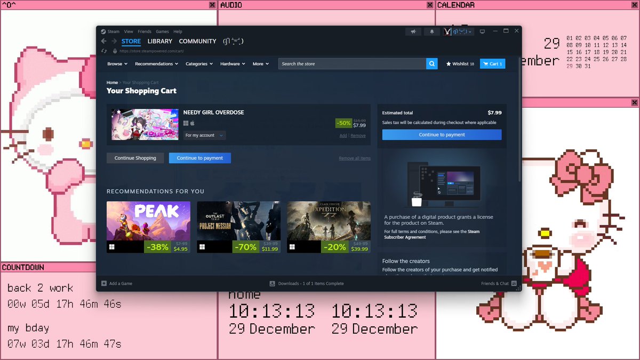Click the Add a Game plus icon
Image resolution: width=640 pixels, height=360 pixels.
104,284
